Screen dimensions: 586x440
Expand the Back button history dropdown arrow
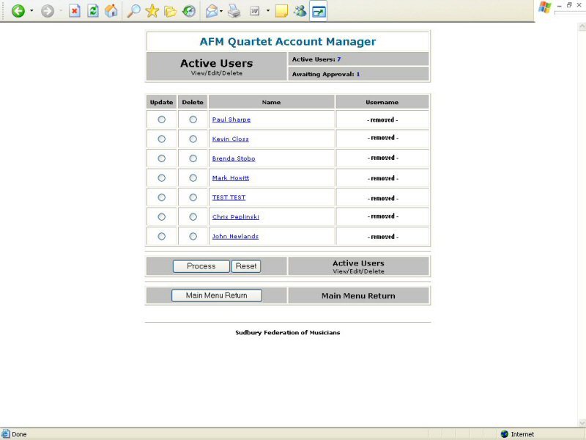click(31, 11)
